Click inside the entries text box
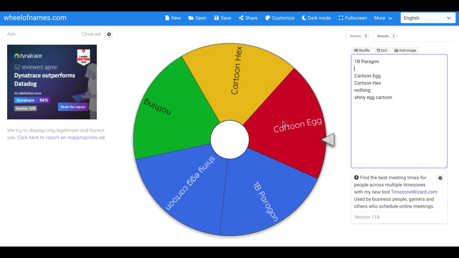Viewport: 459px width, 258px height. (399, 111)
